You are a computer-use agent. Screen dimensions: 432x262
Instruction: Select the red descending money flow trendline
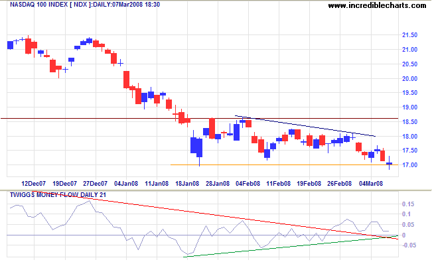point(215,215)
